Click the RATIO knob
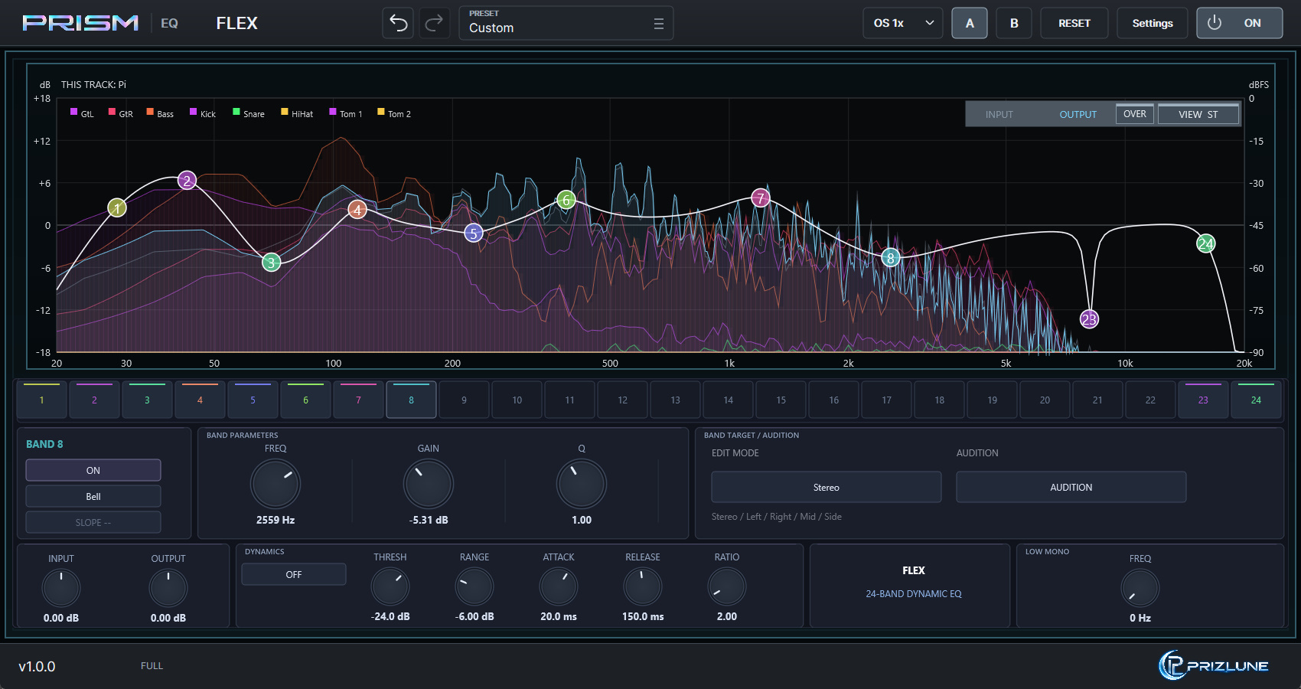Screen dimensions: 1301x689 click(727, 586)
